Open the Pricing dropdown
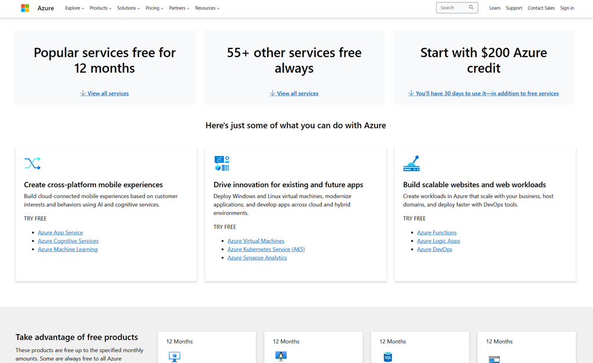 click(152, 8)
